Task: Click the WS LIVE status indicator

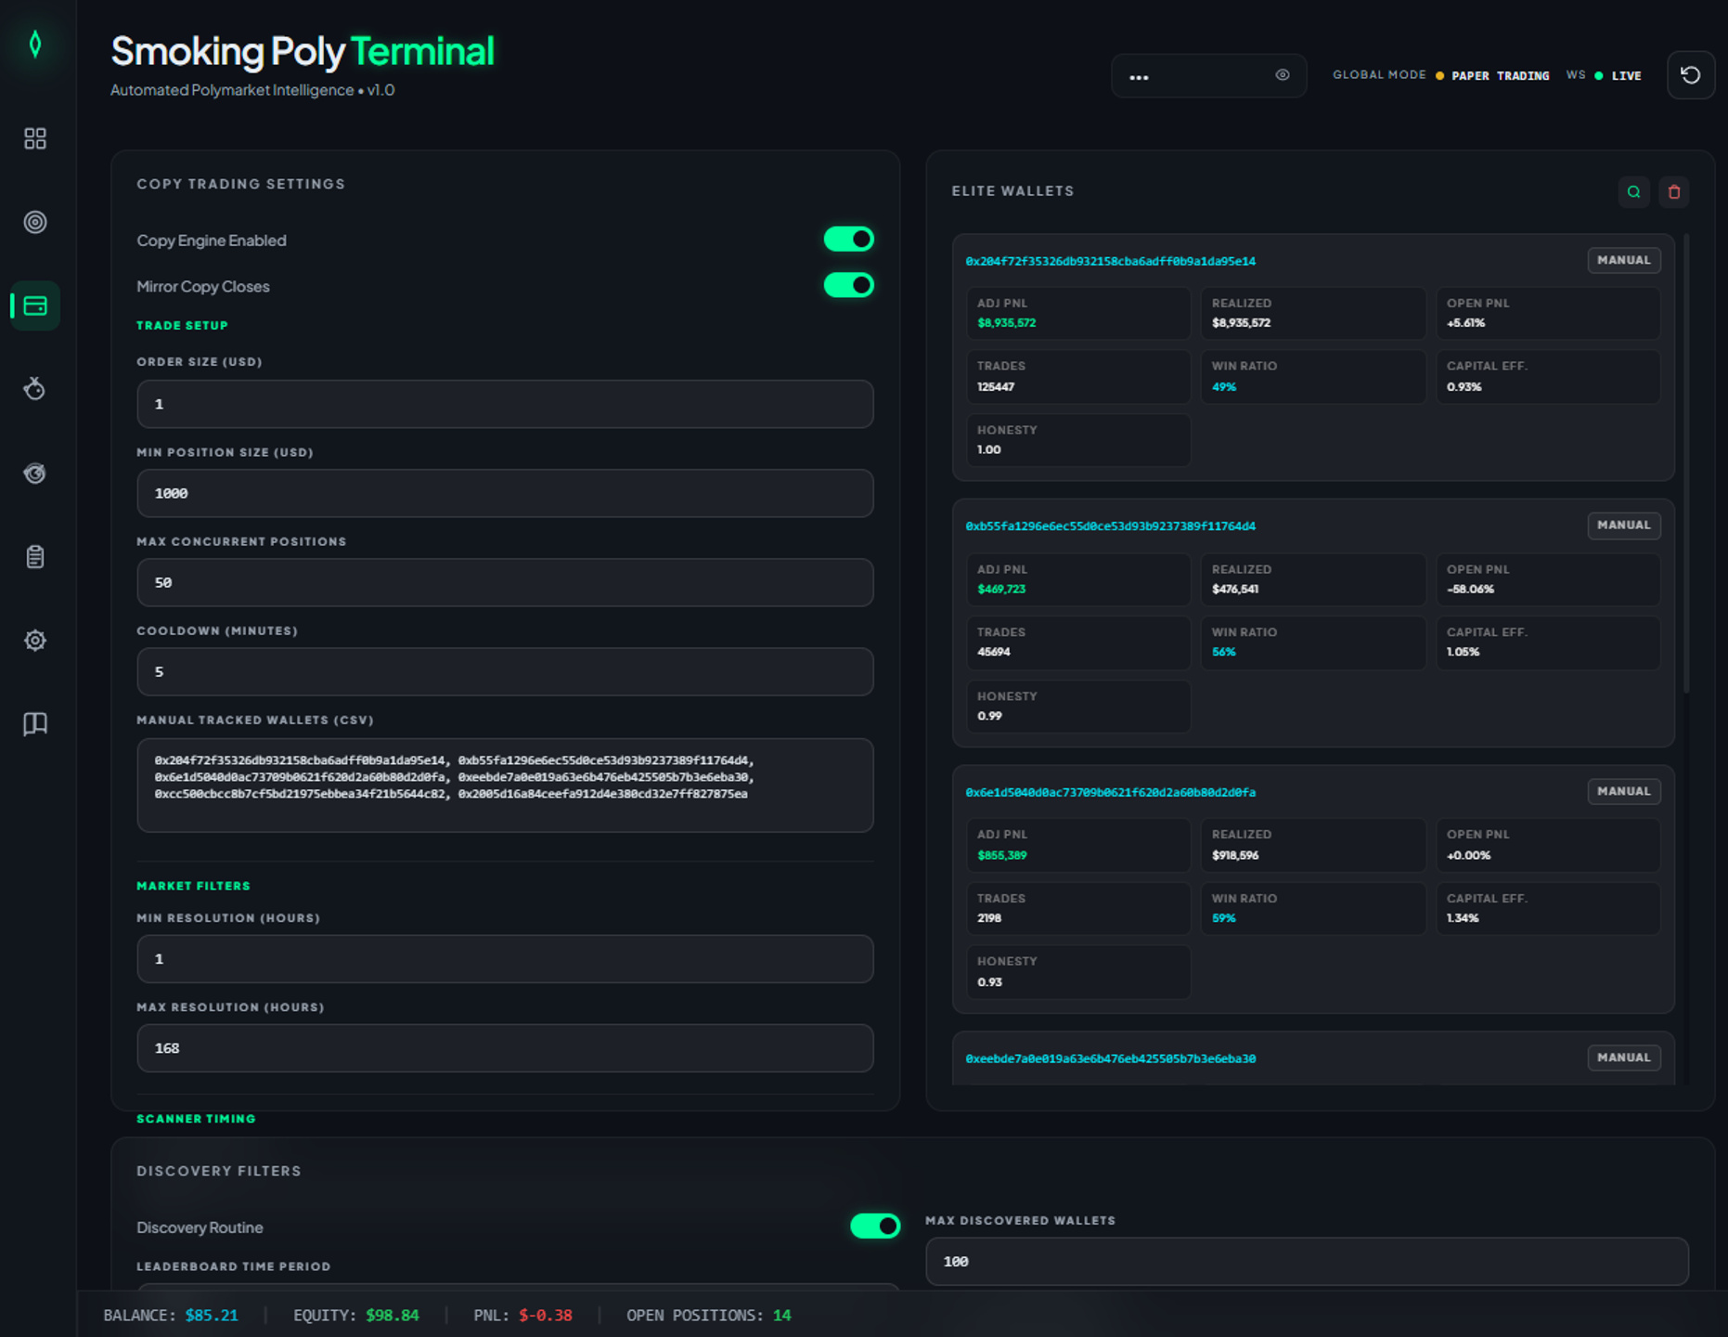Action: [x=1604, y=76]
